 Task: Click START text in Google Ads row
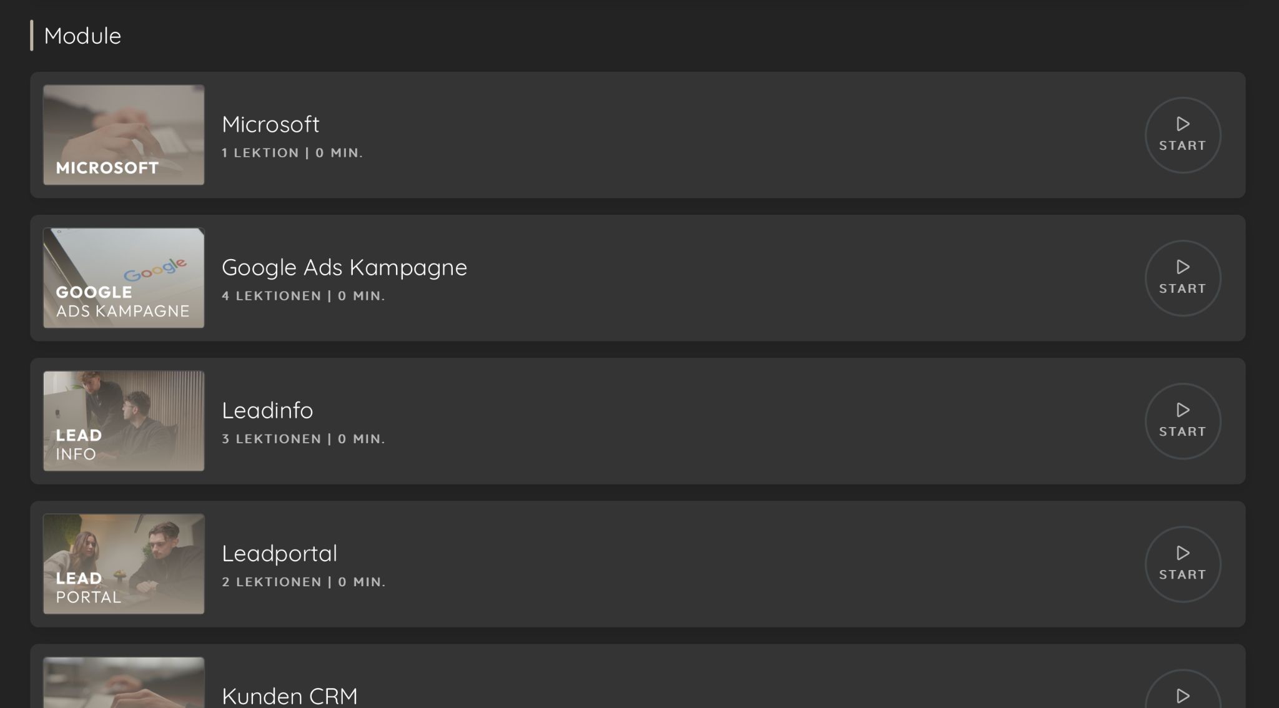pyautogui.click(x=1183, y=288)
